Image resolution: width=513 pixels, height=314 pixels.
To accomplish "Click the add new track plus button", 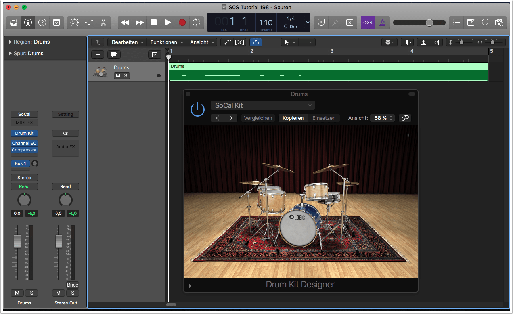I will coord(98,55).
